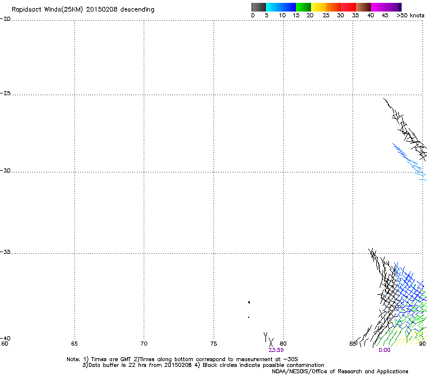Click the '90' longitude axis label

(422, 344)
